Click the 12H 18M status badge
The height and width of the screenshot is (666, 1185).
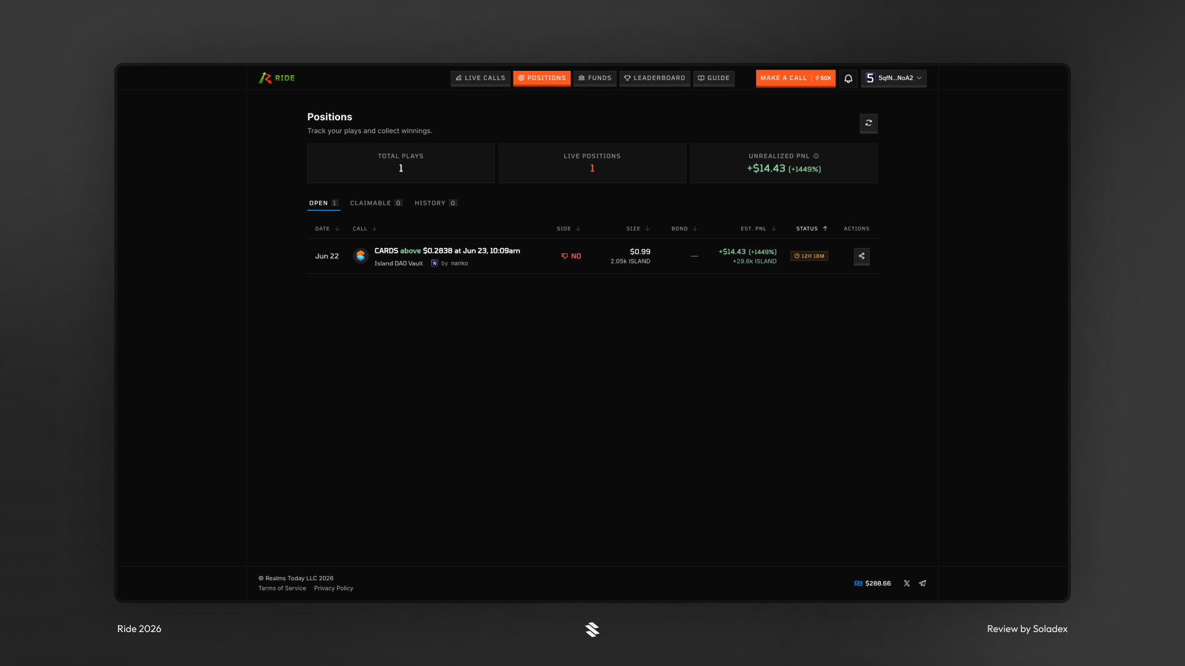809,256
